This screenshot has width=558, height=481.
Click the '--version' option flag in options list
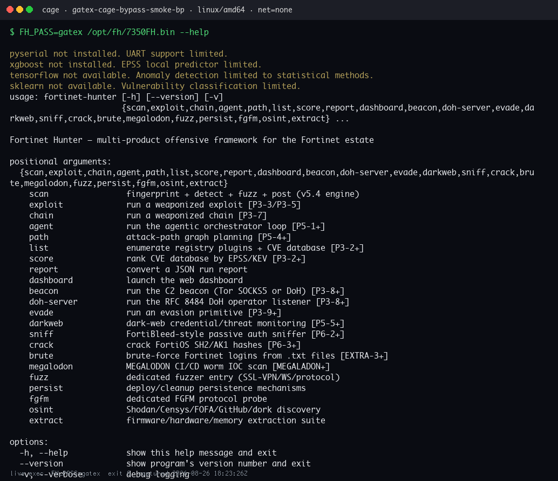click(x=41, y=464)
